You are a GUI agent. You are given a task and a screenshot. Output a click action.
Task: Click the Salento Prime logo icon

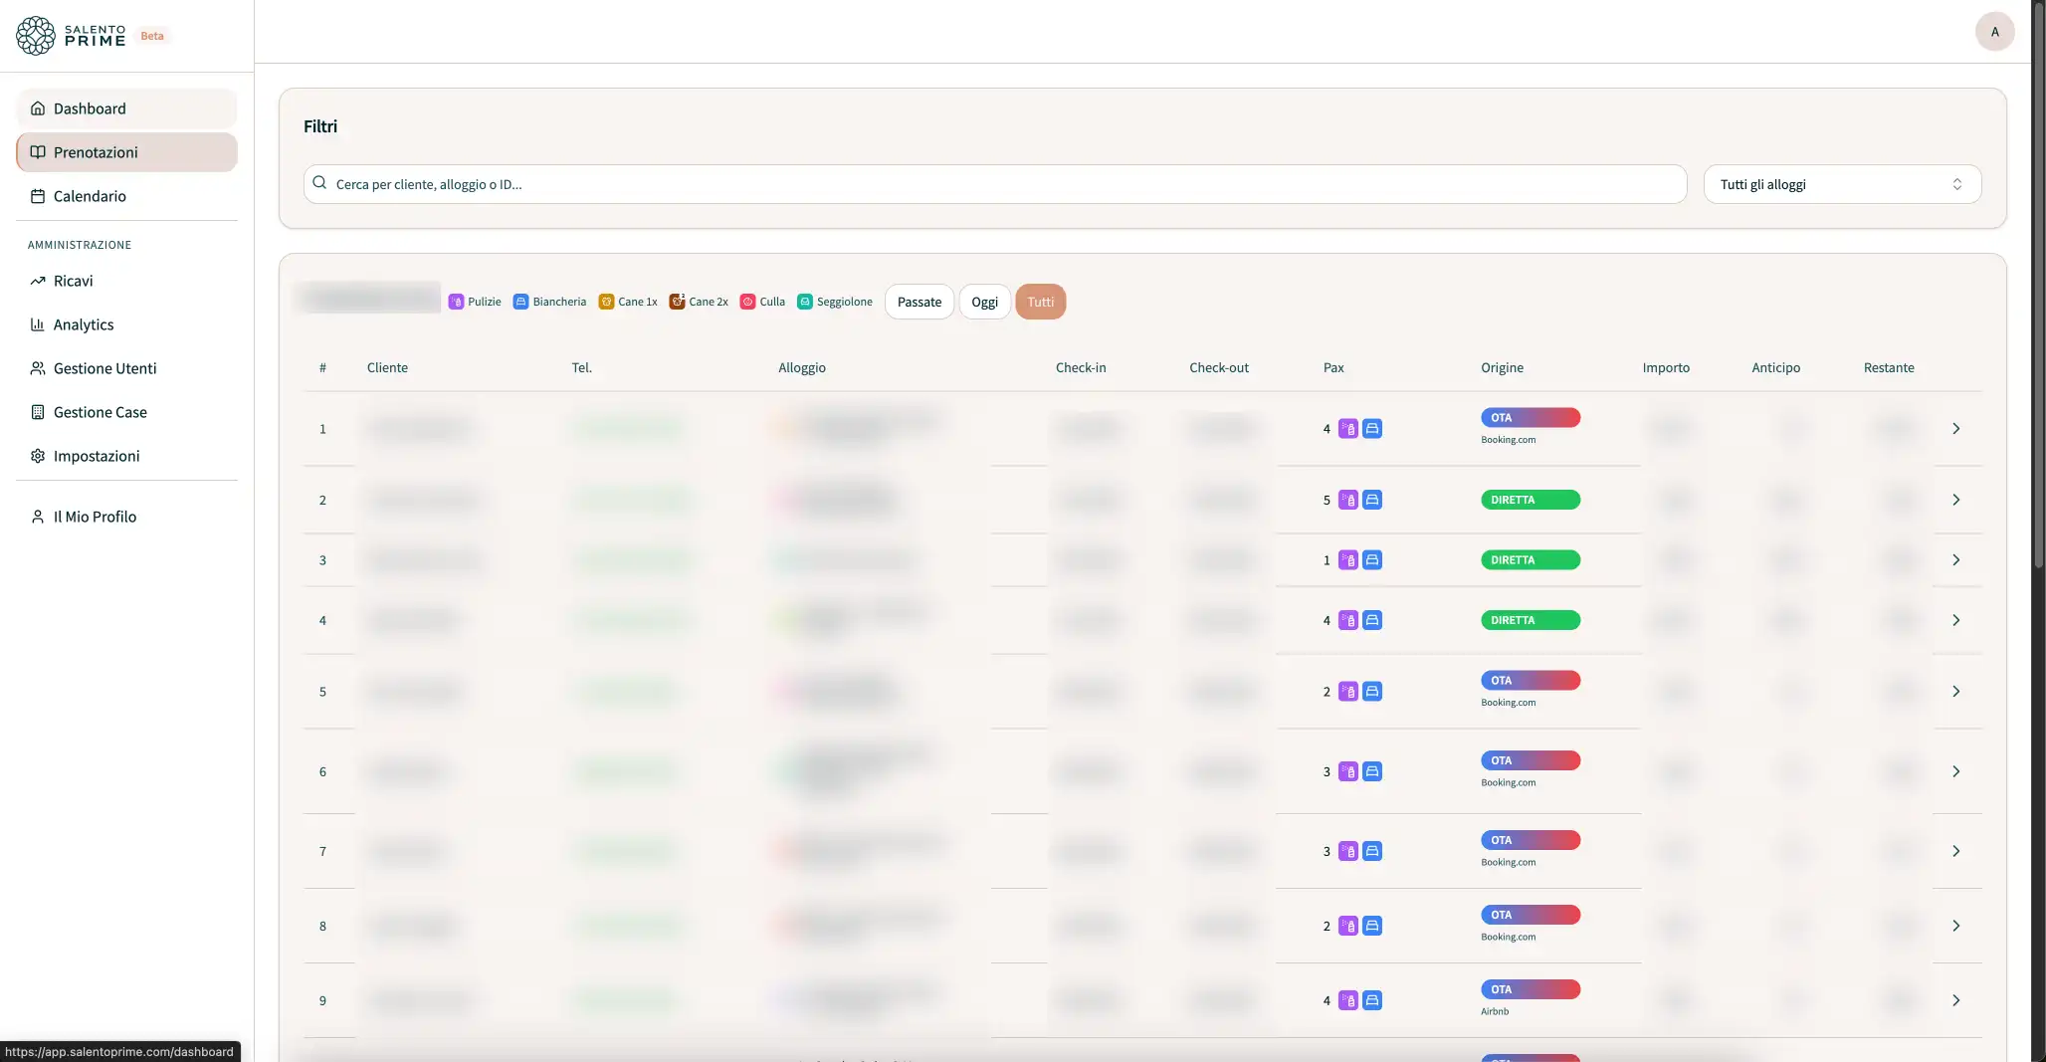coord(36,36)
